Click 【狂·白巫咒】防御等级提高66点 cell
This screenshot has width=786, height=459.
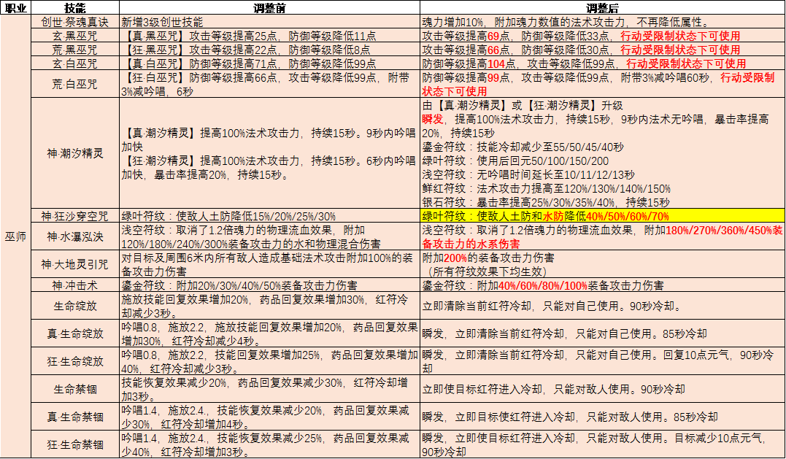coord(270,84)
